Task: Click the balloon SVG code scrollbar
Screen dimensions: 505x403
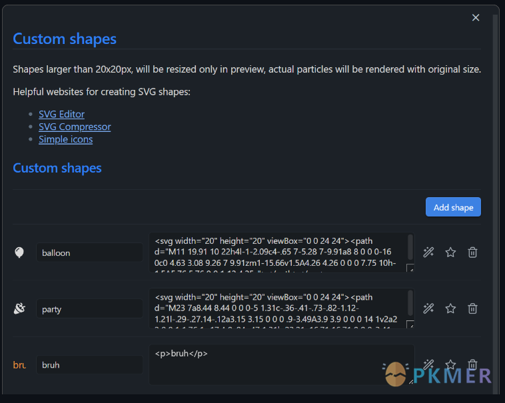Action: click(410, 246)
